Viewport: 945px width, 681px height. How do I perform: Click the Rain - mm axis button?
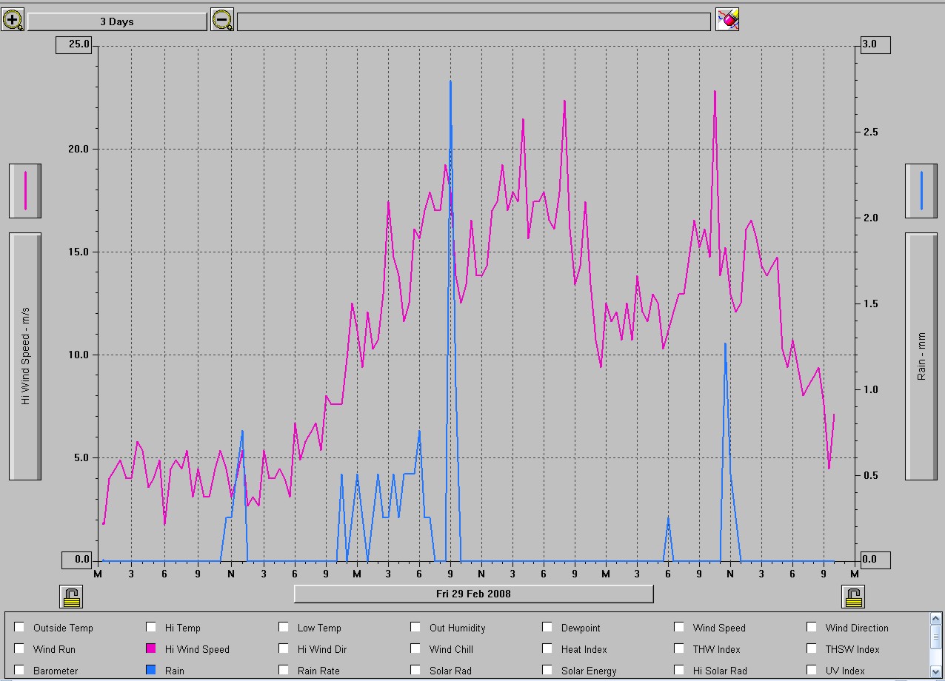[921, 356]
